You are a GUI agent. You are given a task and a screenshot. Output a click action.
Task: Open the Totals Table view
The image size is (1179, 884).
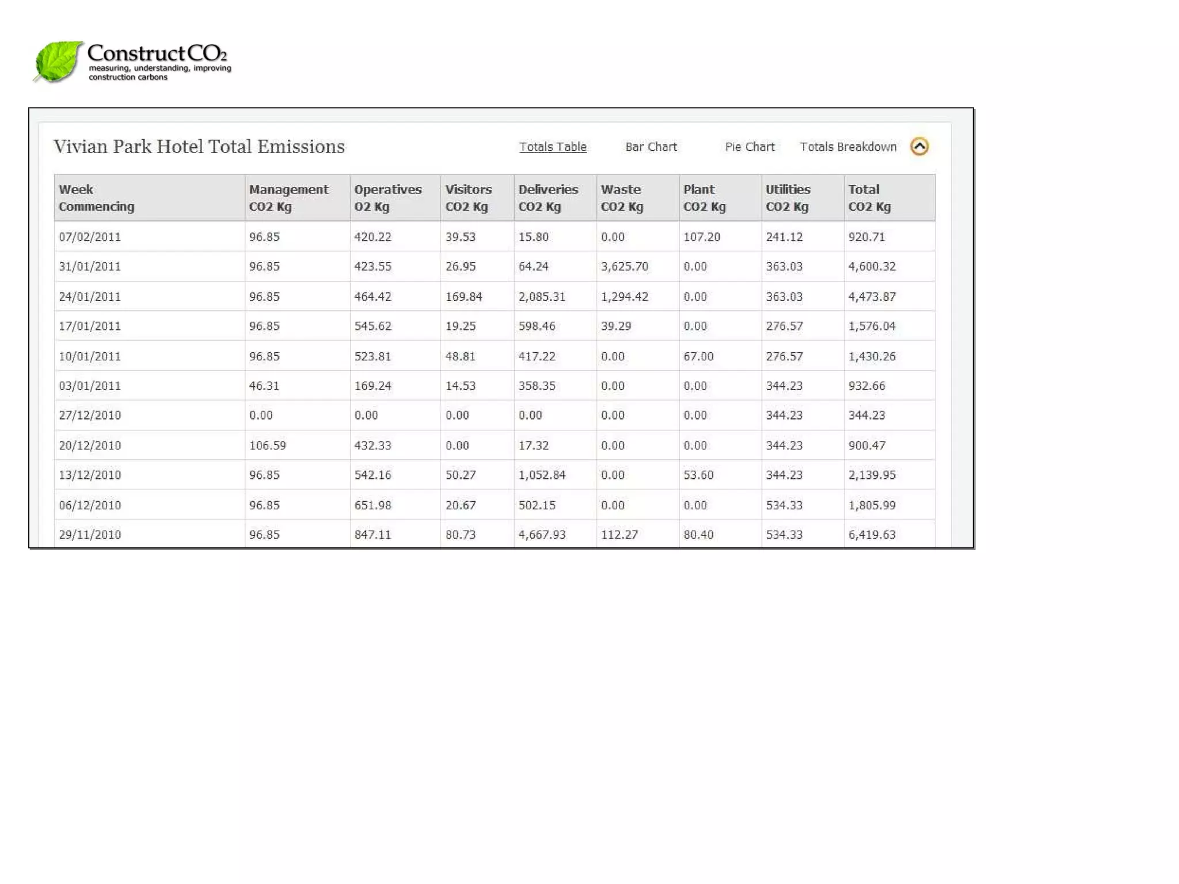pyautogui.click(x=553, y=147)
